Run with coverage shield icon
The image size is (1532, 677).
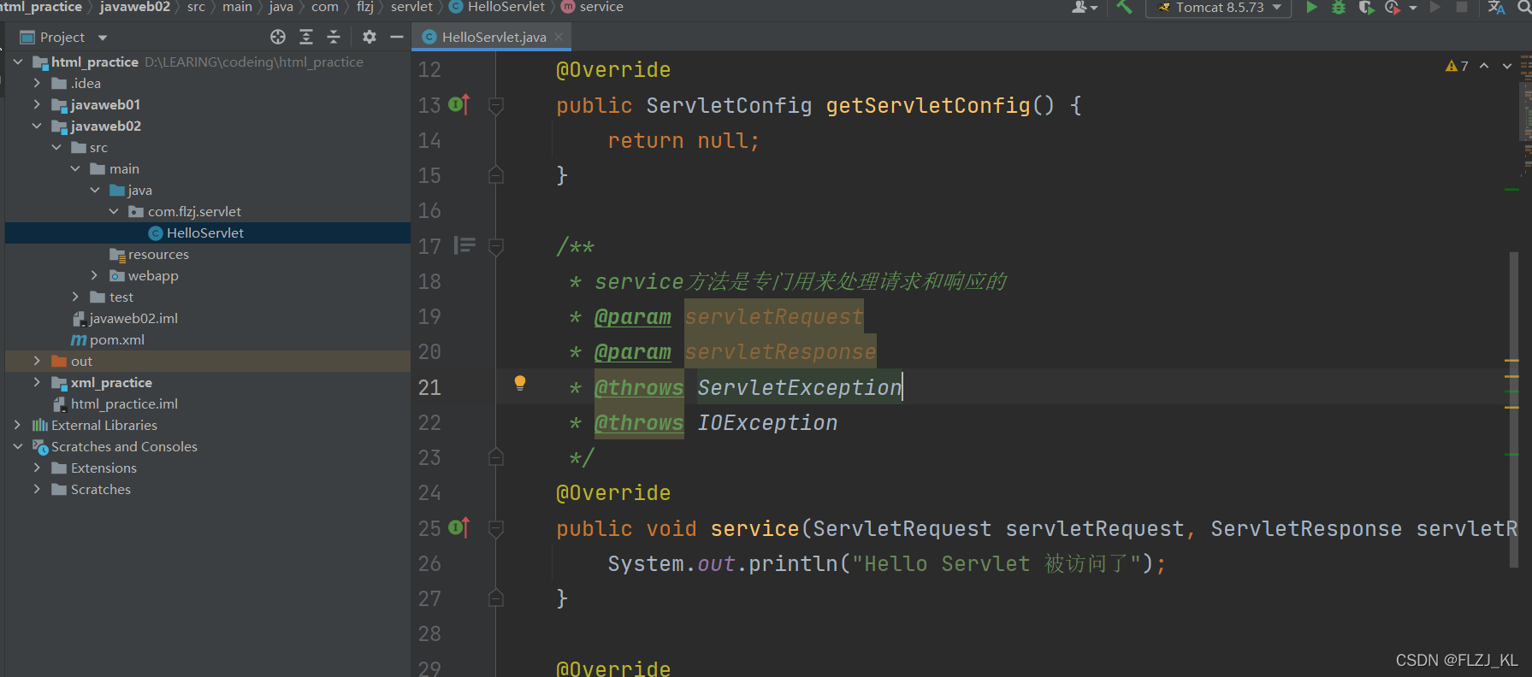click(1366, 8)
